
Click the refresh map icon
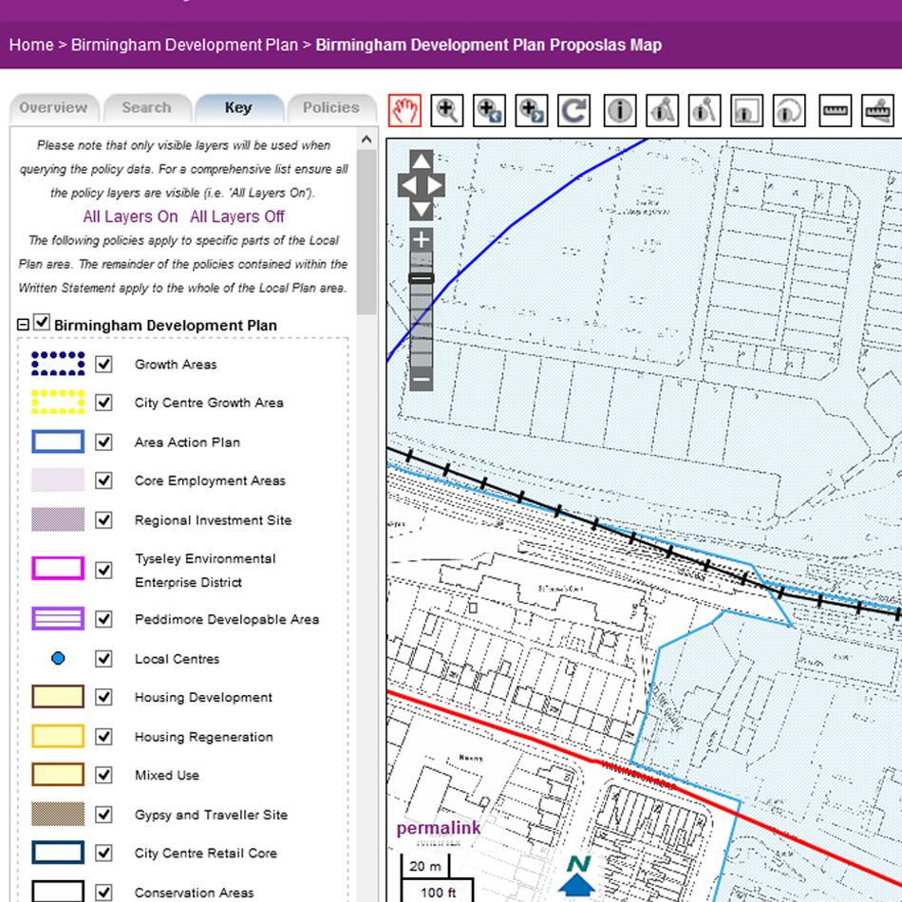coord(573,111)
